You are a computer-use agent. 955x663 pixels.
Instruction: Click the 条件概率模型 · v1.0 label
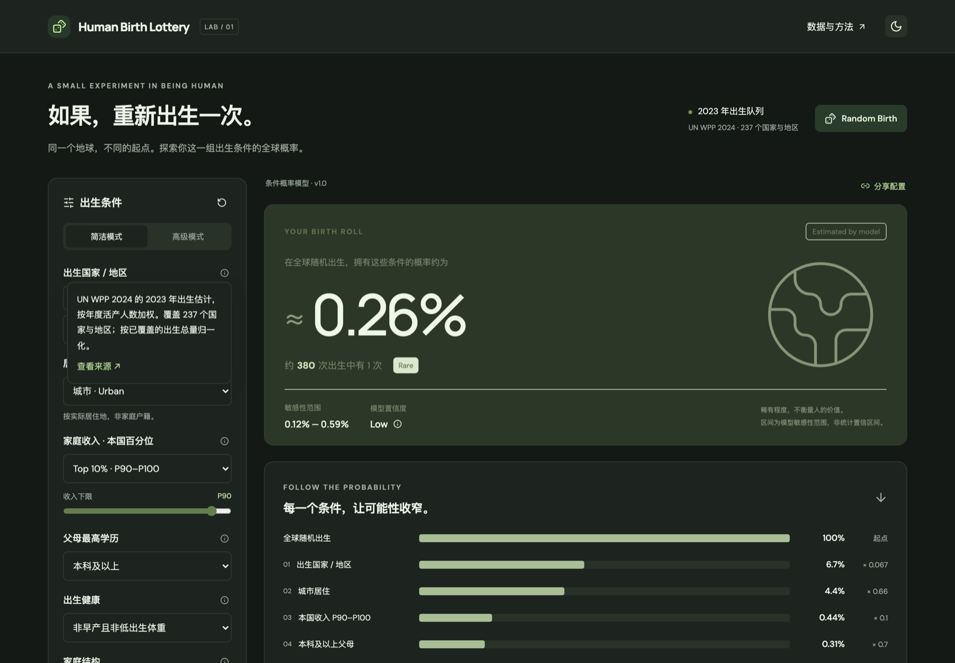[296, 183]
